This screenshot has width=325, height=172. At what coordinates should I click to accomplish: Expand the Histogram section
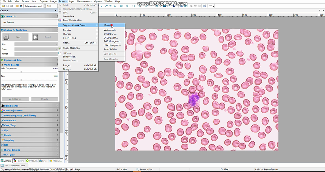[x=58, y=155]
